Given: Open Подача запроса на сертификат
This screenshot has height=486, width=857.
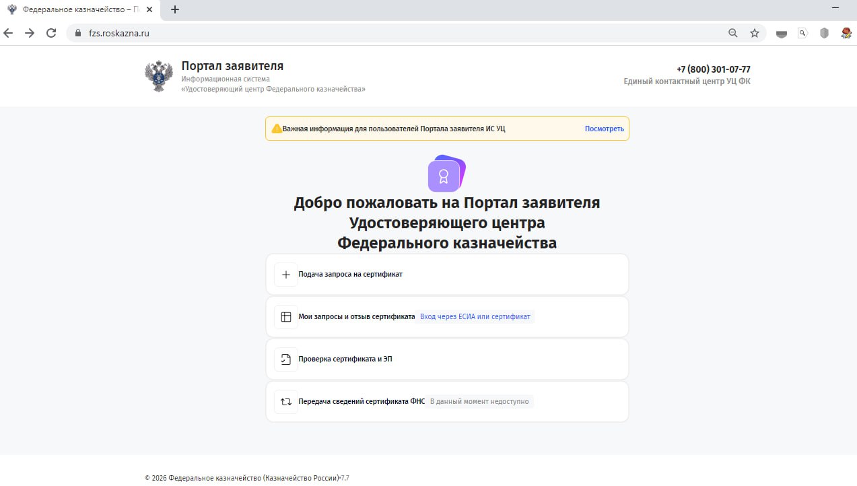Looking at the screenshot, I should pos(447,275).
